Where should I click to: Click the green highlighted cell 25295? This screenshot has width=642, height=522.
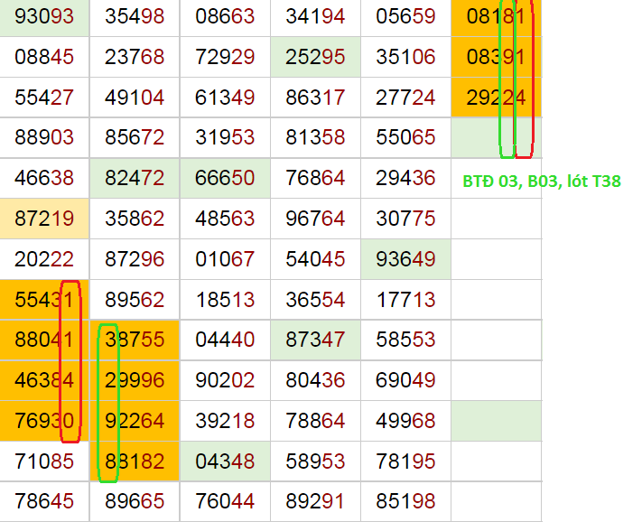[x=315, y=57]
